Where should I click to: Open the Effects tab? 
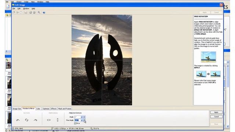pos(54,109)
